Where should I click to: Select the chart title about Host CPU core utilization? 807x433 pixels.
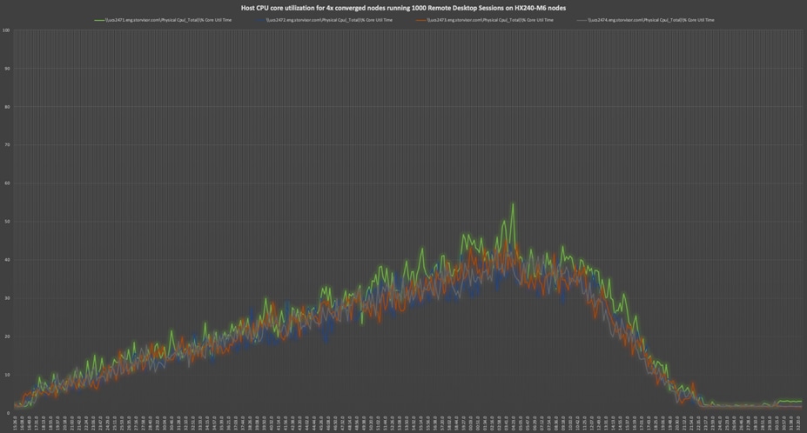(x=404, y=8)
